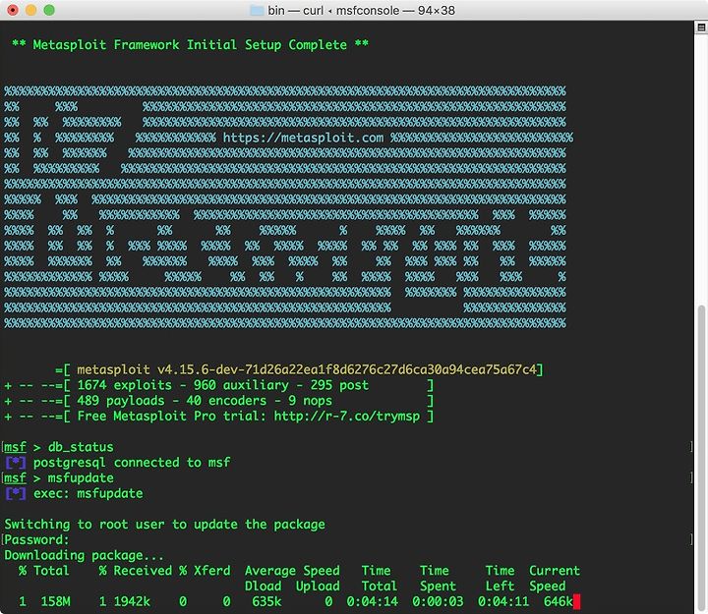This screenshot has height=614, width=708.
Task: Click the red close window button
Action: coord(13,10)
